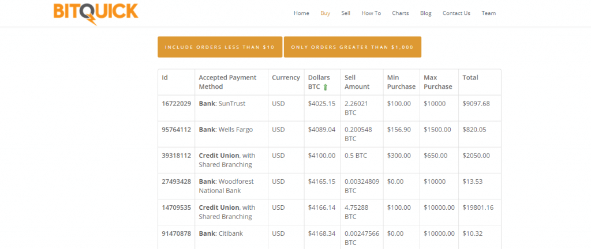
Task: Open the Team page
Action: [x=488, y=13]
